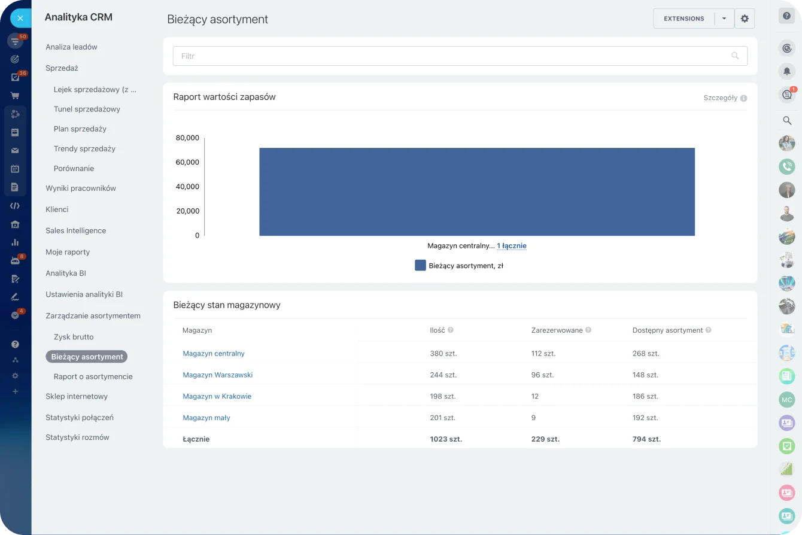Screen dimensions: 802x535
Task: Expand the Sklep internetowy menu item
Action: pos(77,396)
